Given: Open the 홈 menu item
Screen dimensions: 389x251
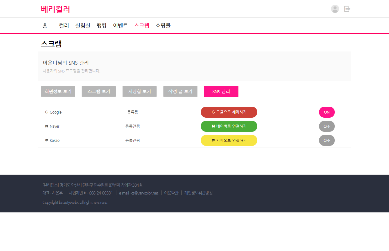Looking at the screenshot, I should click(x=45, y=26).
